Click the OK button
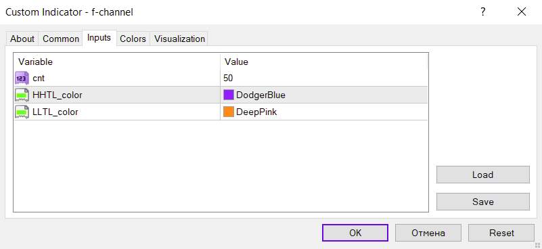Image resolution: width=542 pixels, height=249 pixels. [x=355, y=233]
